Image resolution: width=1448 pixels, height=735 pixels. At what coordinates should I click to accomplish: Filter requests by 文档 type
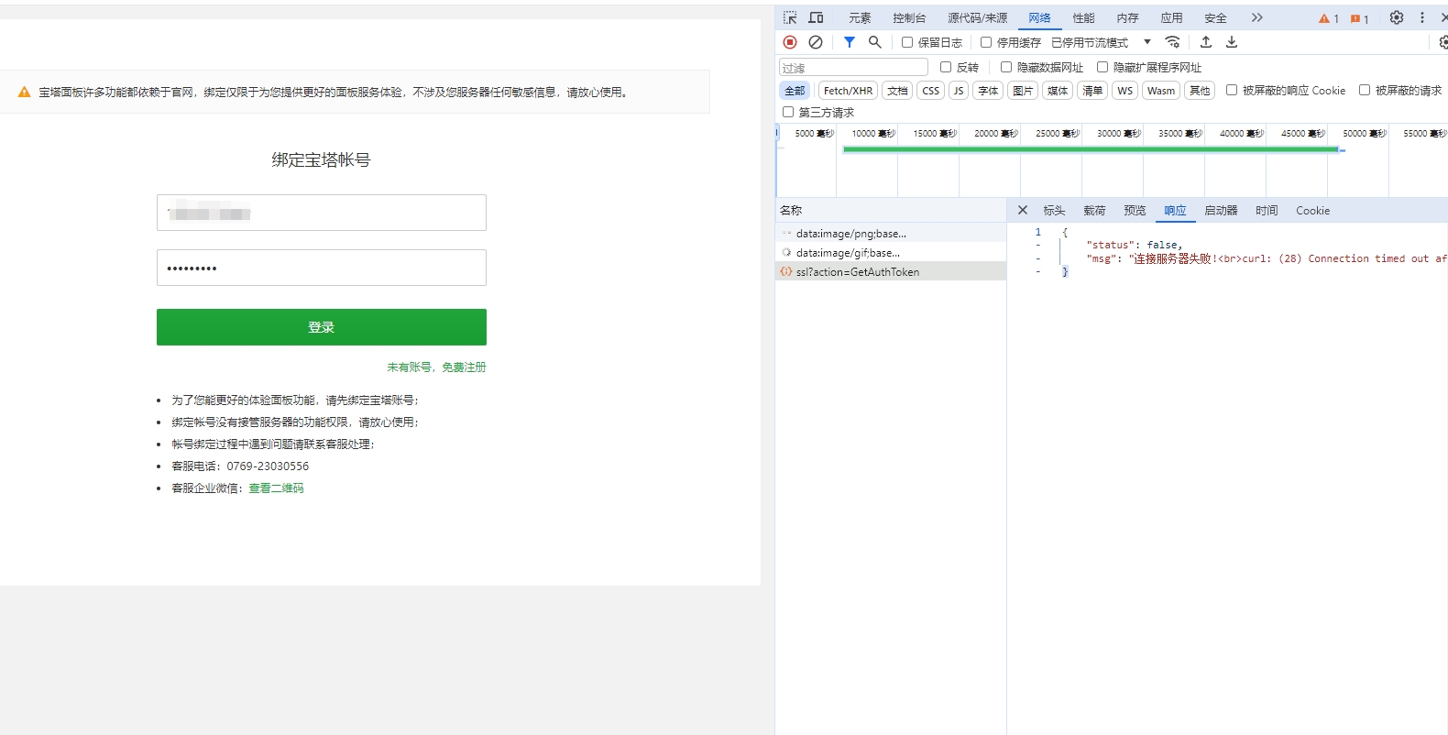[x=897, y=90]
